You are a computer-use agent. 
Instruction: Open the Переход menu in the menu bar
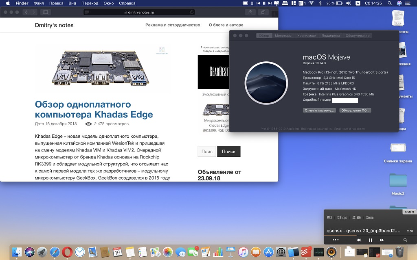pyautogui.click(x=90, y=3)
